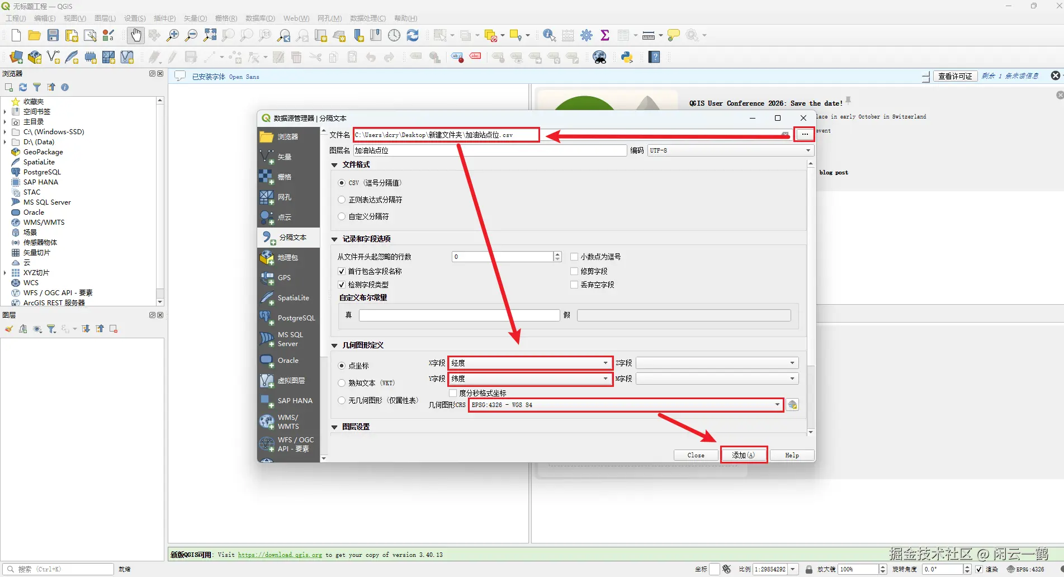The width and height of the screenshot is (1064, 577).
Task: Collapse the 文件格式 section
Action: pyautogui.click(x=335, y=165)
